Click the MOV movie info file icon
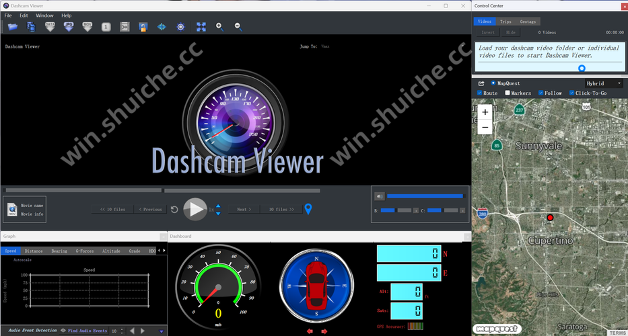Viewport: 628px width, 336px height. (13, 209)
